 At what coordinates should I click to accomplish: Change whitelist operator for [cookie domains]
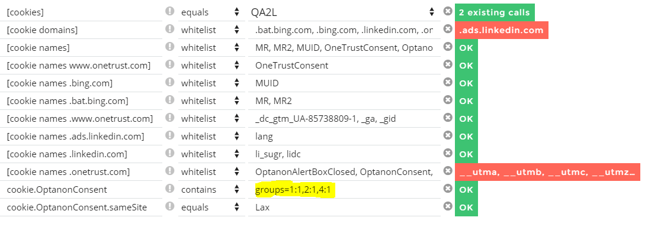point(211,30)
